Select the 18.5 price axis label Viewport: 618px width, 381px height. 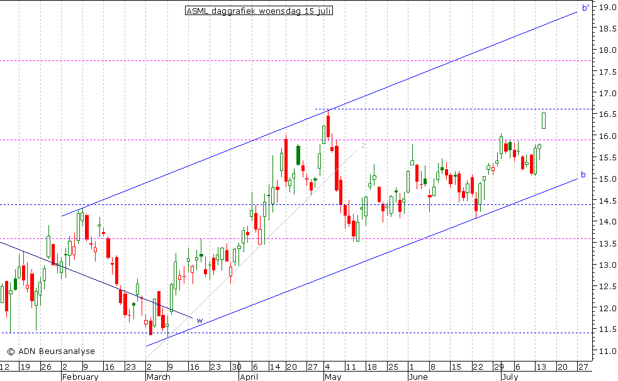tap(607, 29)
